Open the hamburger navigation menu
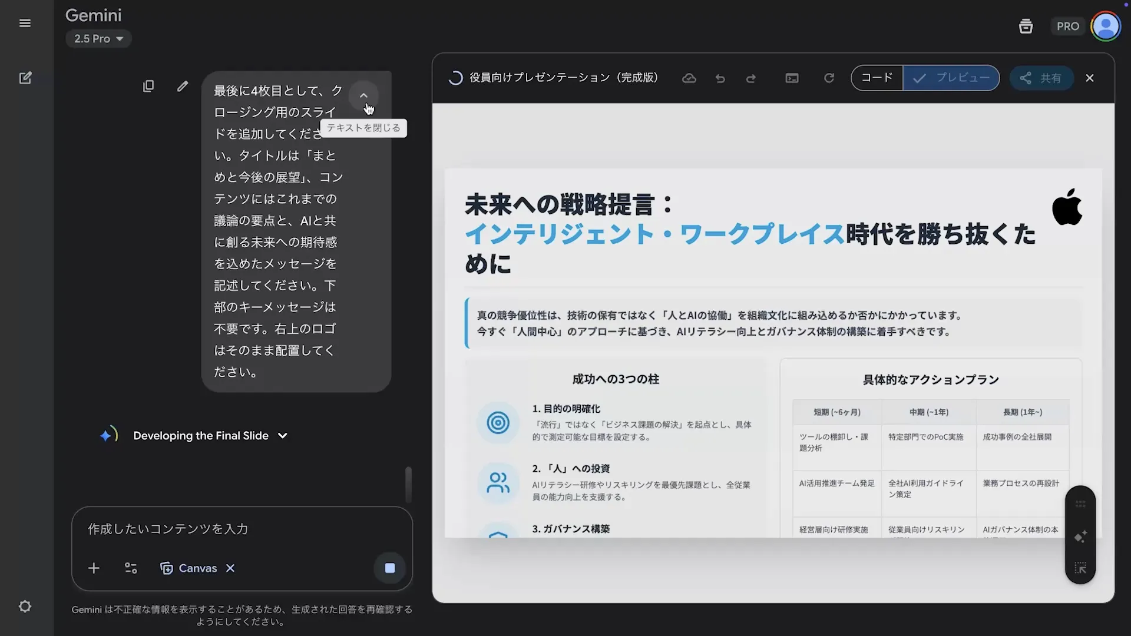This screenshot has width=1131, height=636. 25,23
